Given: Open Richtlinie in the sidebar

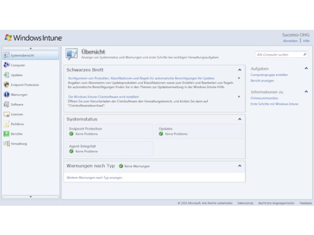Looking at the screenshot, I should [x=30, y=124].
